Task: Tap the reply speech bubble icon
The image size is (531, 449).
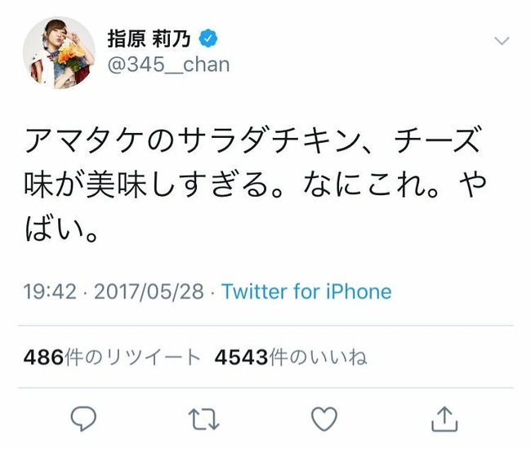Action: (83, 419)
